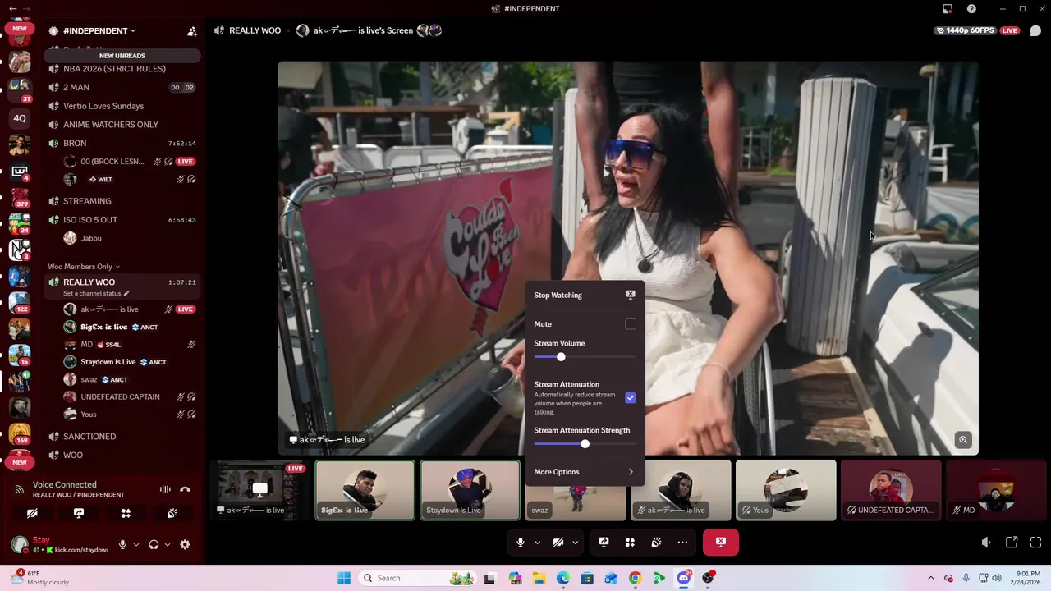Click Share Your Screen icon in left voice panel
The height and width of the screenshot is (591, 1051).
pos(79,513)
